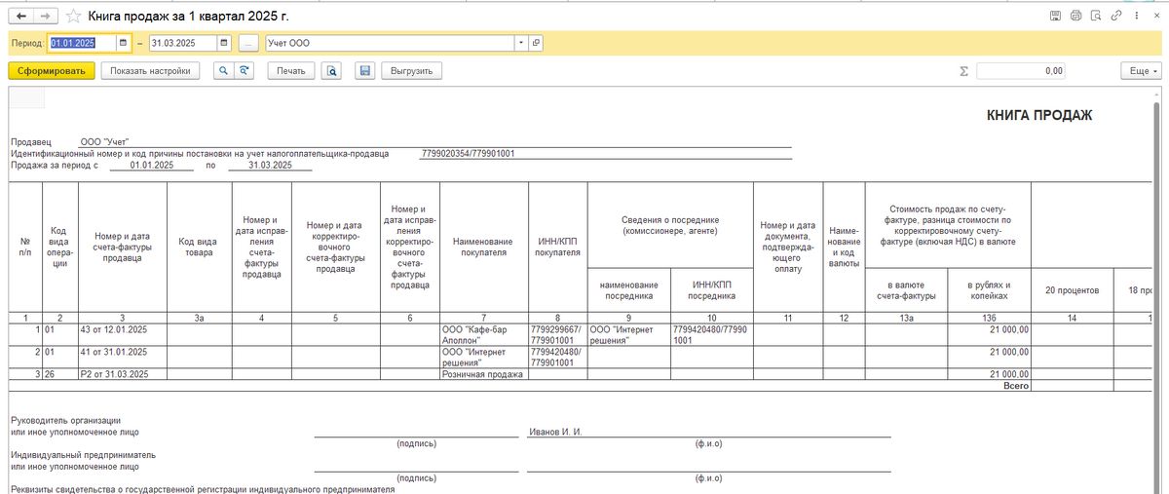
Task: Click the ellipsis period selection button
Action: [249, 44]
